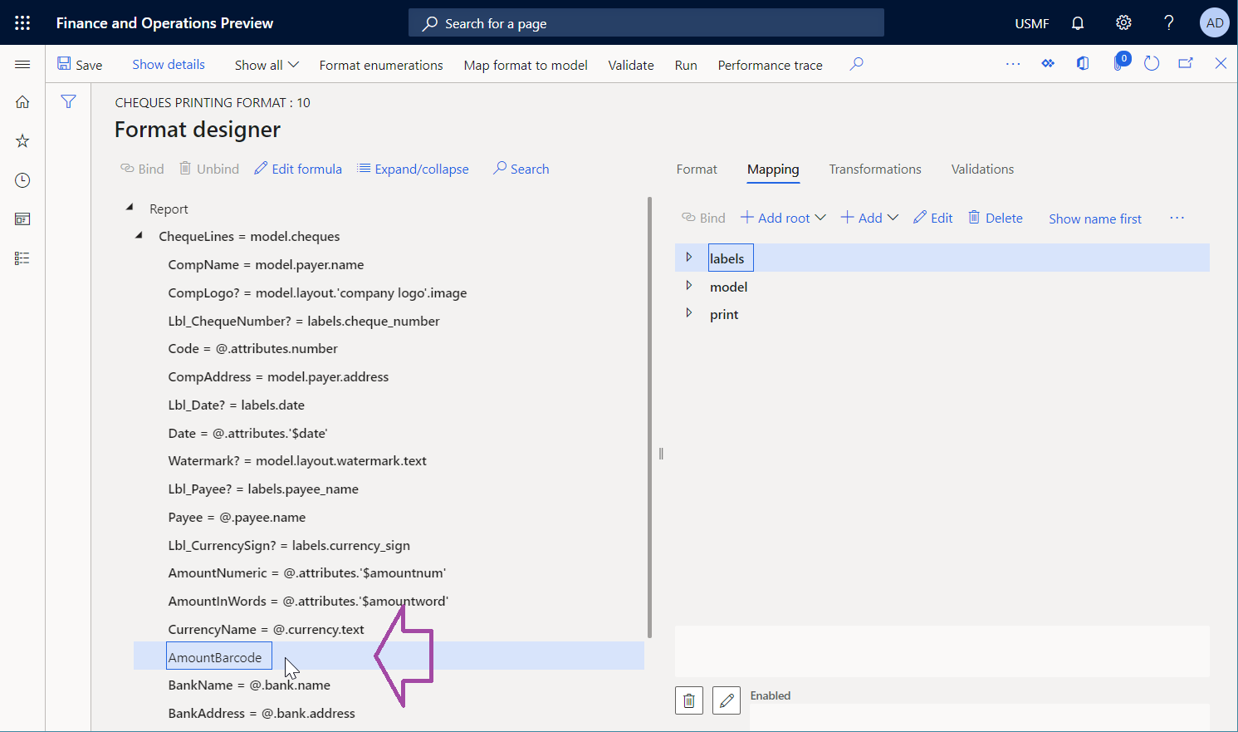Switch to the Format tab
Viewport: 1238px width, 732px height.
pos(697,169)
